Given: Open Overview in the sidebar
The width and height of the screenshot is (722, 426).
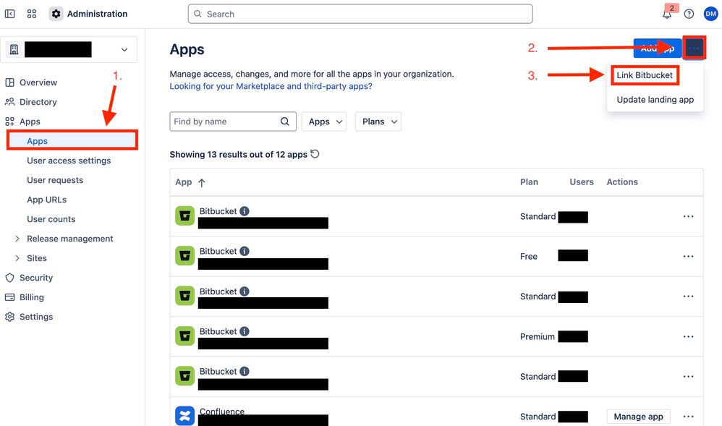Looking at the screenshot, I should pos(38,82).
